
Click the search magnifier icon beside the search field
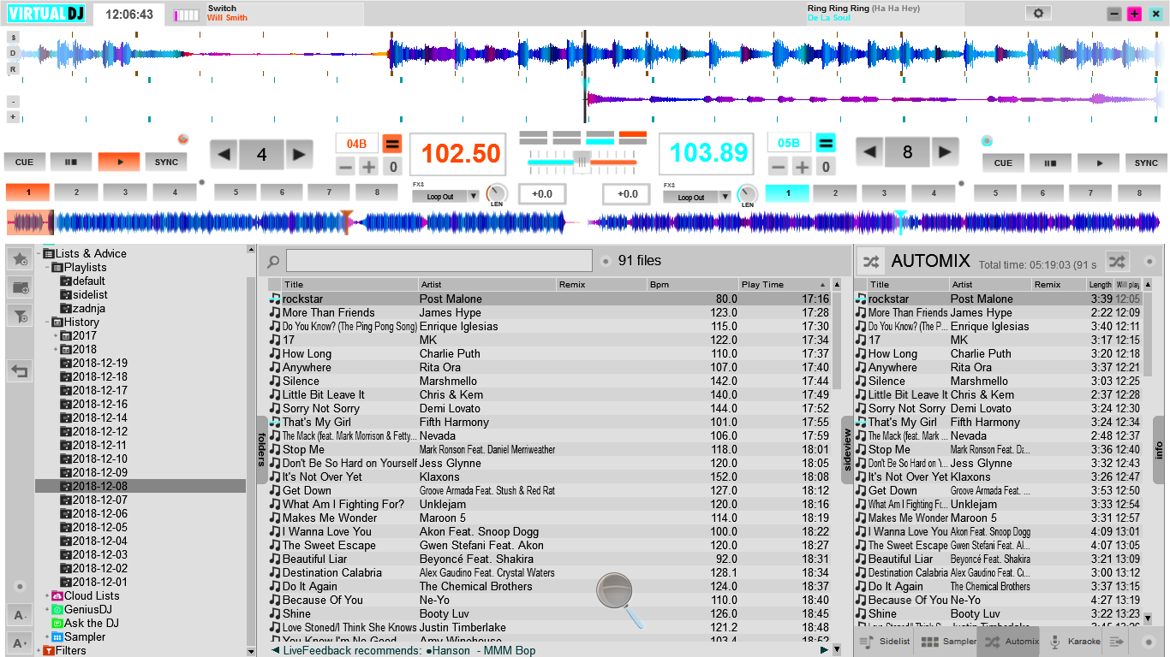pos(273,262)
